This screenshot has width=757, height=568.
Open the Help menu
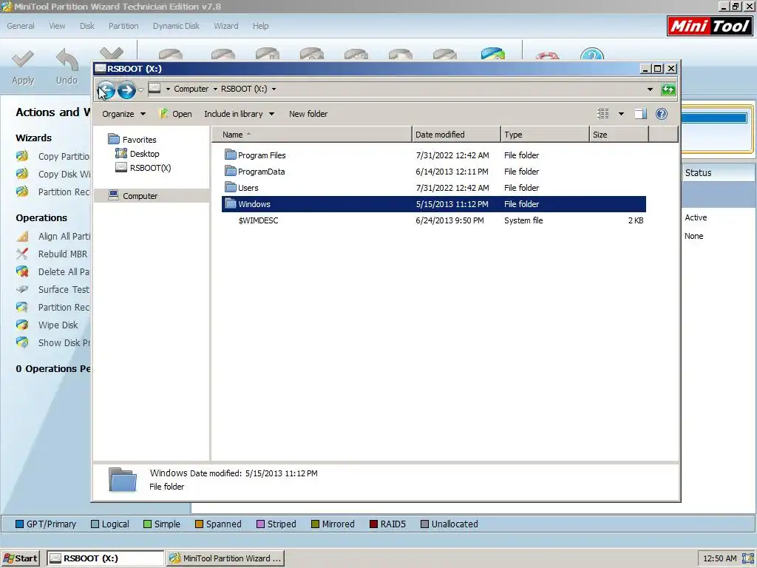point(261,26)
